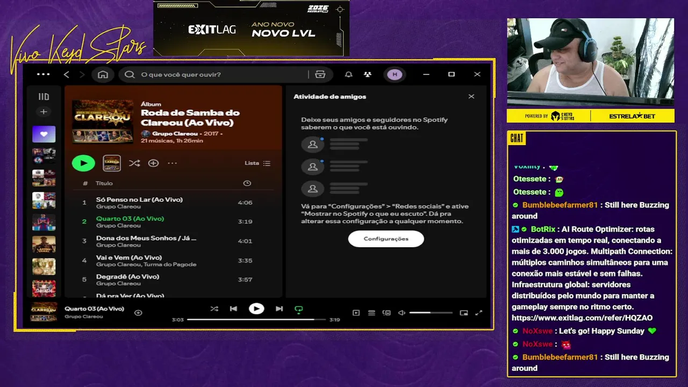
Task: Open the 'H' profile avatar menu
Action: 395,75
